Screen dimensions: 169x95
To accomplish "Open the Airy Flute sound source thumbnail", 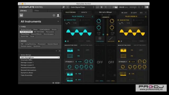I will 111,39.
